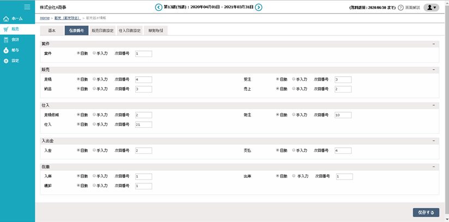This screenshot has height=222, width=449.
Task: Open 会計 in the sidebar
Action: (x=17, y=39)
